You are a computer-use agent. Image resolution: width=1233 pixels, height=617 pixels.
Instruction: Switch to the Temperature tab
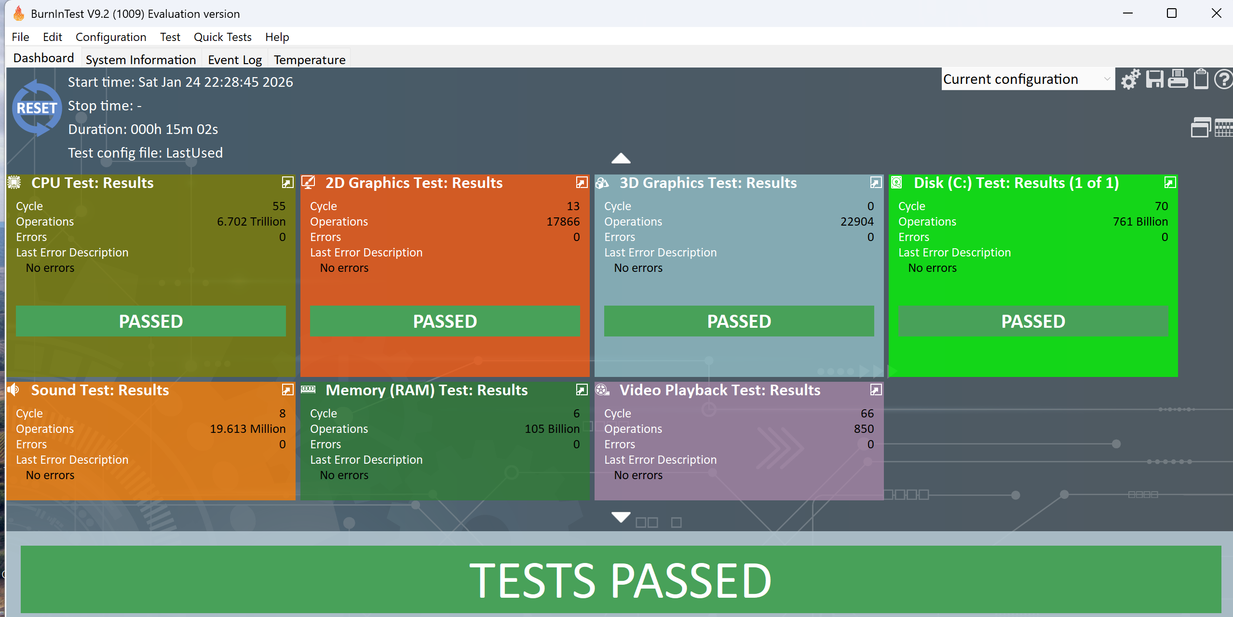click(x=309, y=60)
